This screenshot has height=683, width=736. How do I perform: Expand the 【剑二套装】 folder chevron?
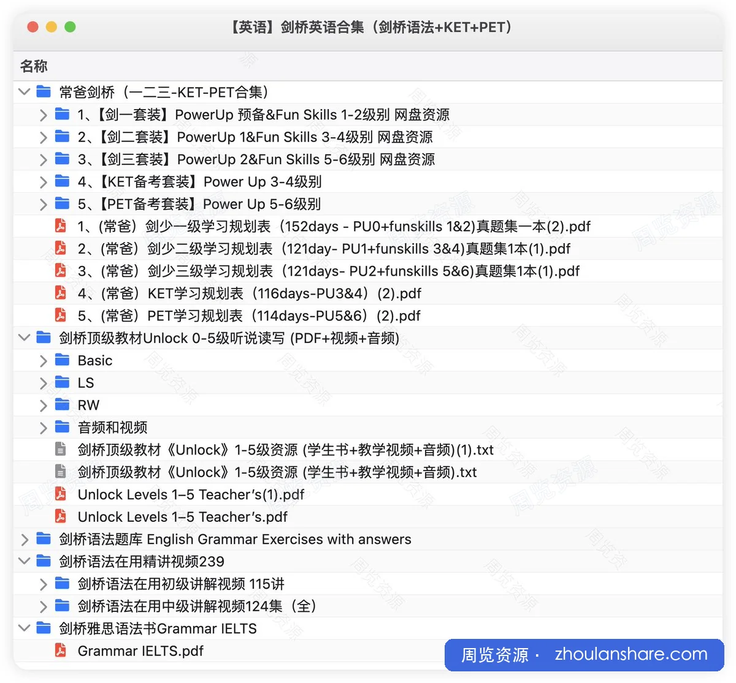coord(43,137)
